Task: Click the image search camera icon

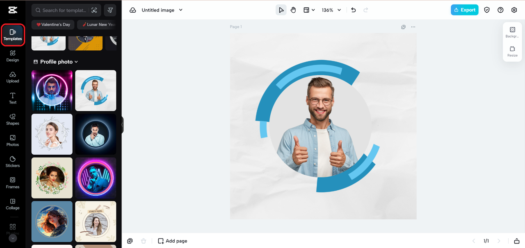Action: click(94, 10)
